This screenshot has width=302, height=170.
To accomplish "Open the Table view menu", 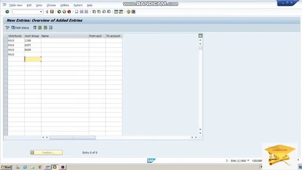I will (16, 5).
